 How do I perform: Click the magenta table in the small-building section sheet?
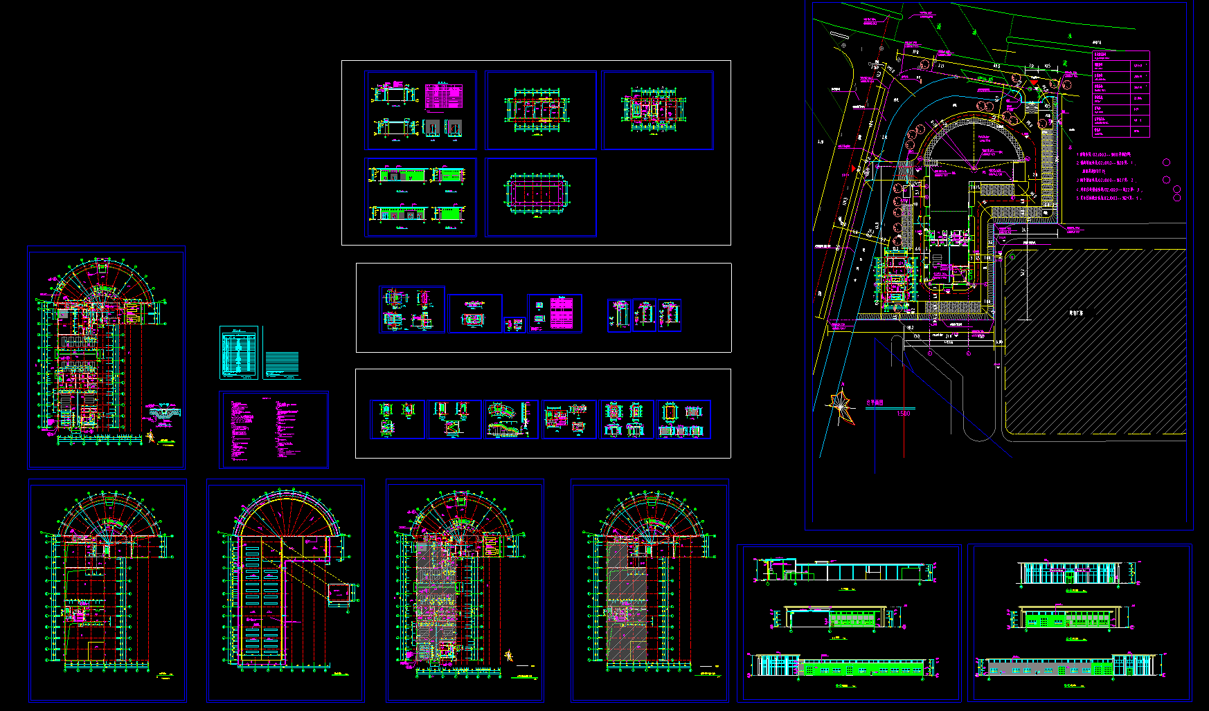coord(442,96)
